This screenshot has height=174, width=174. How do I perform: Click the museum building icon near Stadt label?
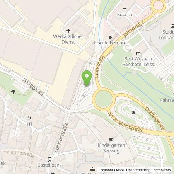tap(172, 26)
